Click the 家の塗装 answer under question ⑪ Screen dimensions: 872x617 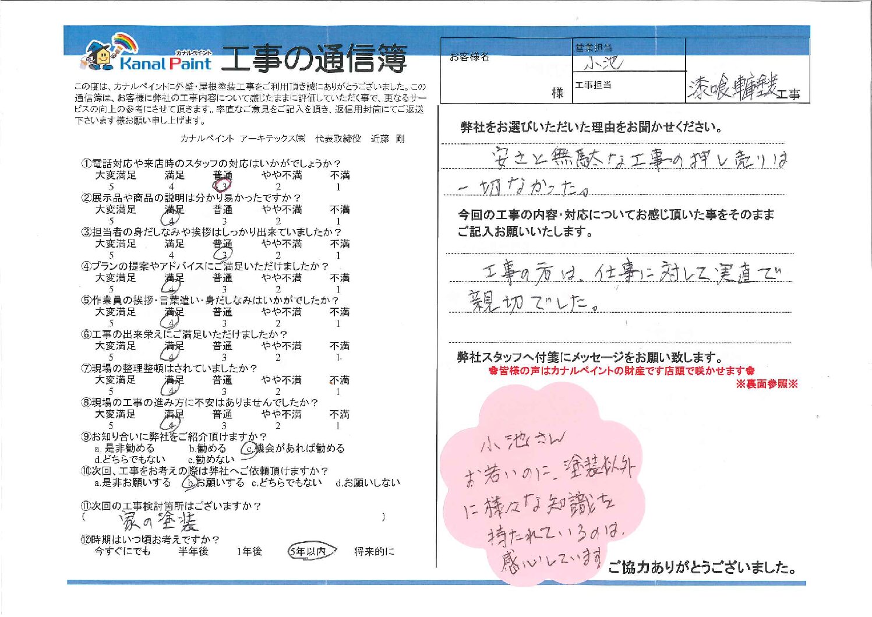(x=158, y=520)
